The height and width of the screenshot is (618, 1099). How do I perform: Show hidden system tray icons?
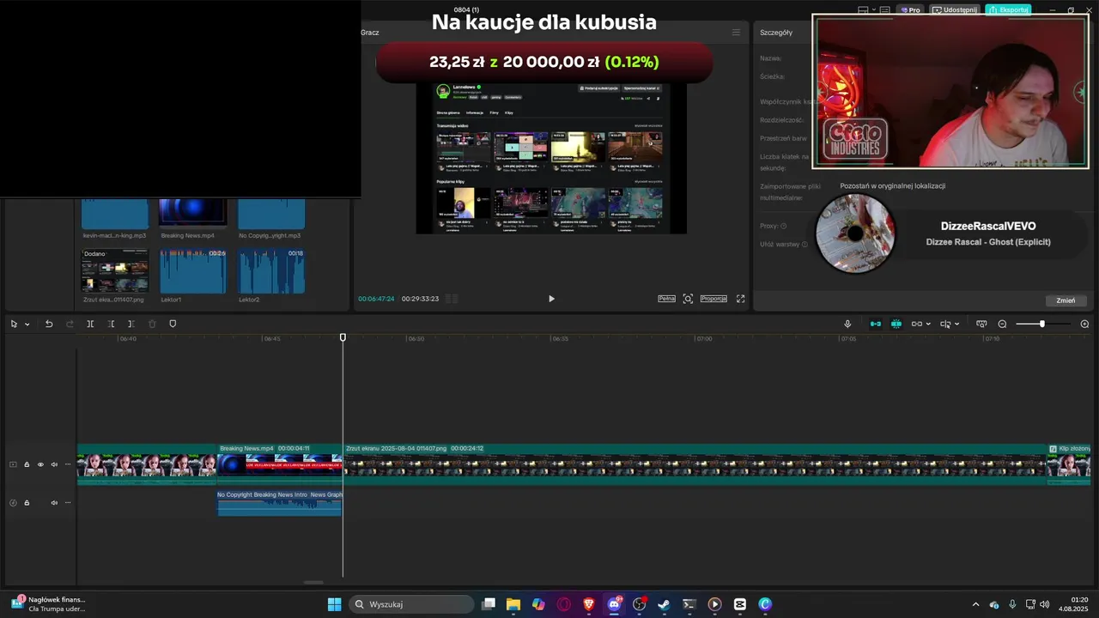coord(975,604)
